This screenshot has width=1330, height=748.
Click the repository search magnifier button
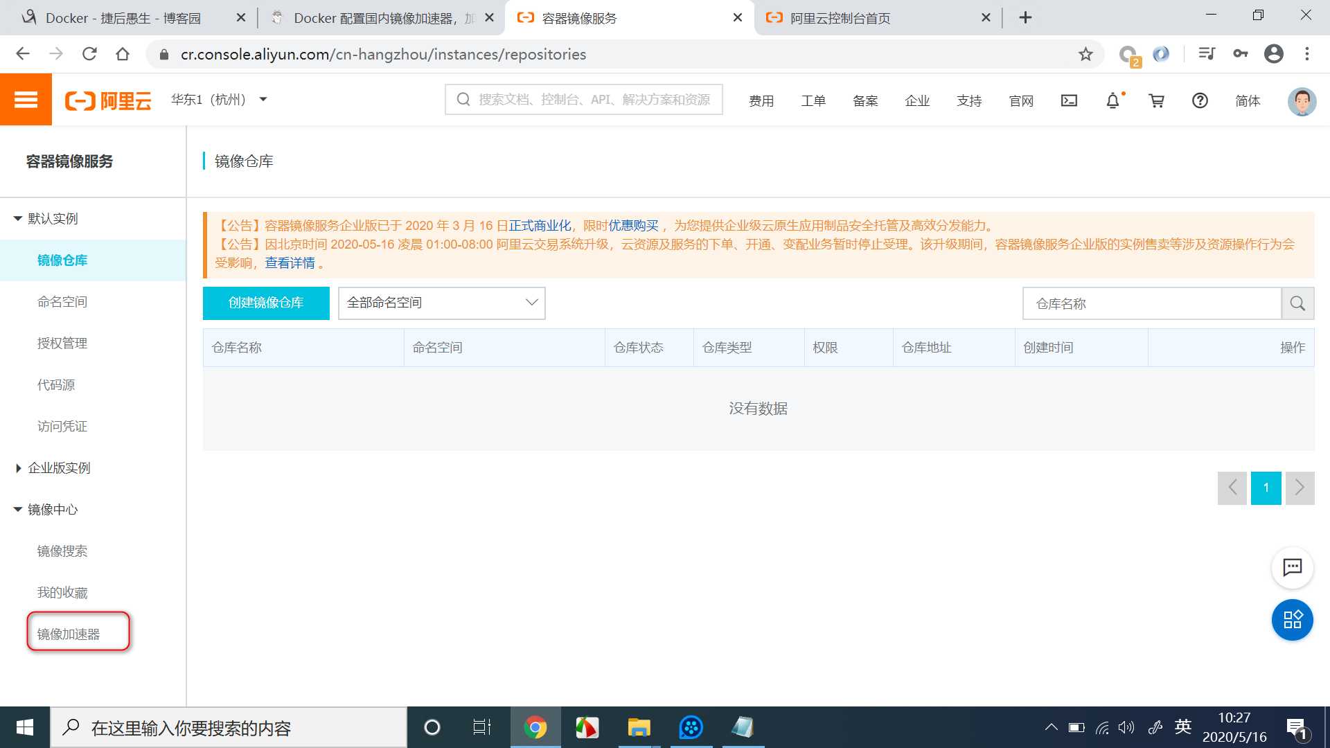1297,303
